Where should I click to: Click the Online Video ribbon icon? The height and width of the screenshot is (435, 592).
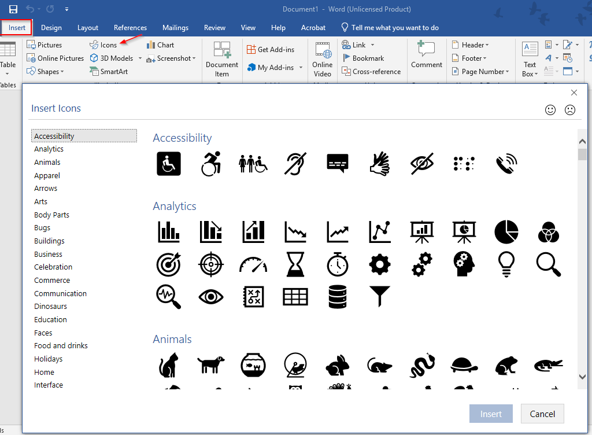pyautogui.click(x=322, y=58)
